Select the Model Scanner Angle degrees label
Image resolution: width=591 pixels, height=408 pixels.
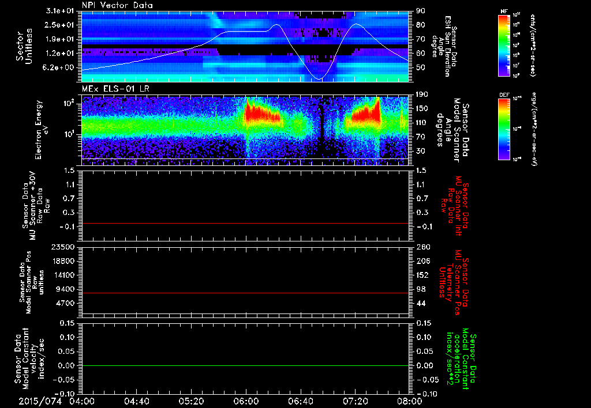pos(452,130)
